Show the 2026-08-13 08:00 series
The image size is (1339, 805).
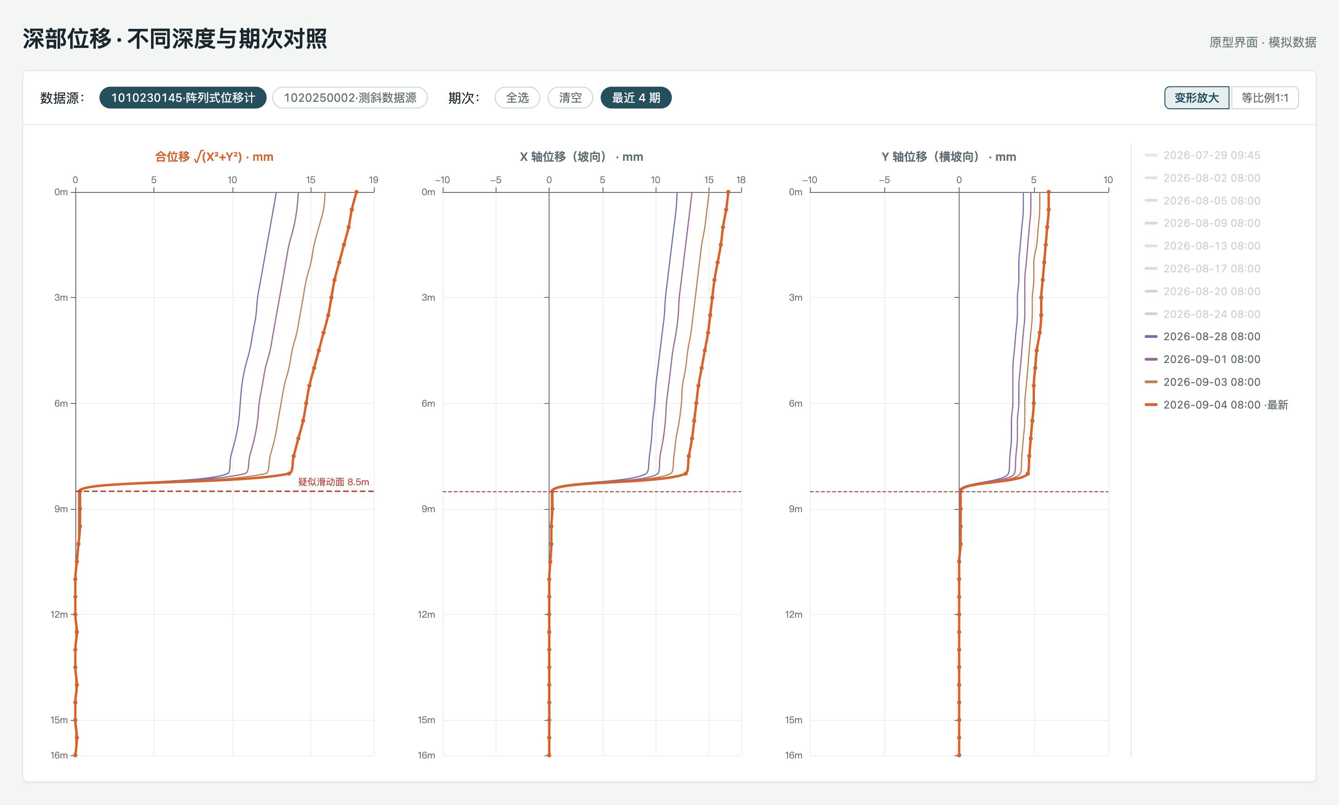click(x=1202, y=246)
